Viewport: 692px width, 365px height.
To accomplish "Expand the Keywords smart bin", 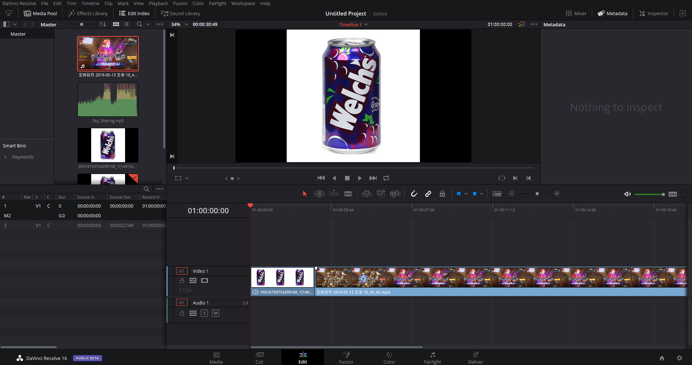I will point(5,157).
